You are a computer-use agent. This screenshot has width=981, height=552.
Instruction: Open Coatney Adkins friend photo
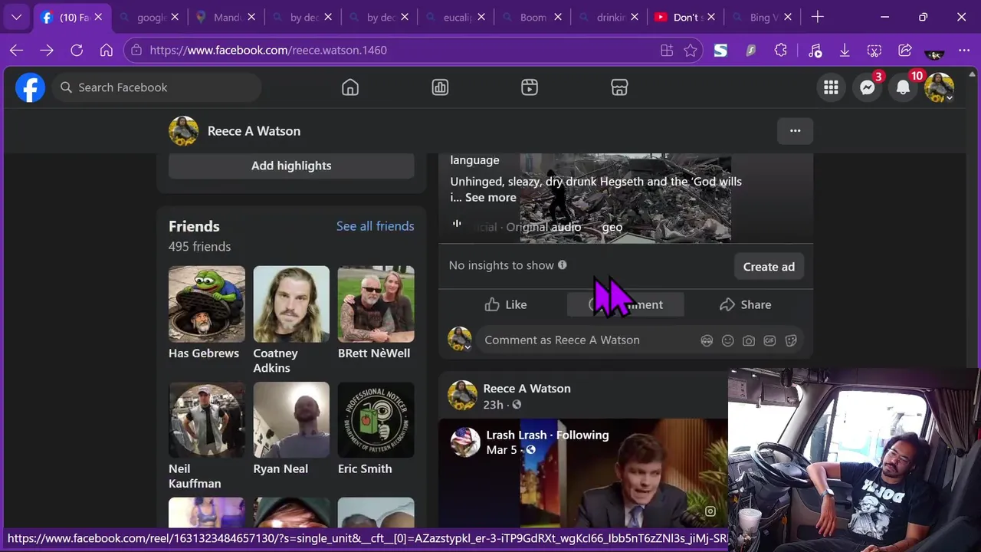291,304
